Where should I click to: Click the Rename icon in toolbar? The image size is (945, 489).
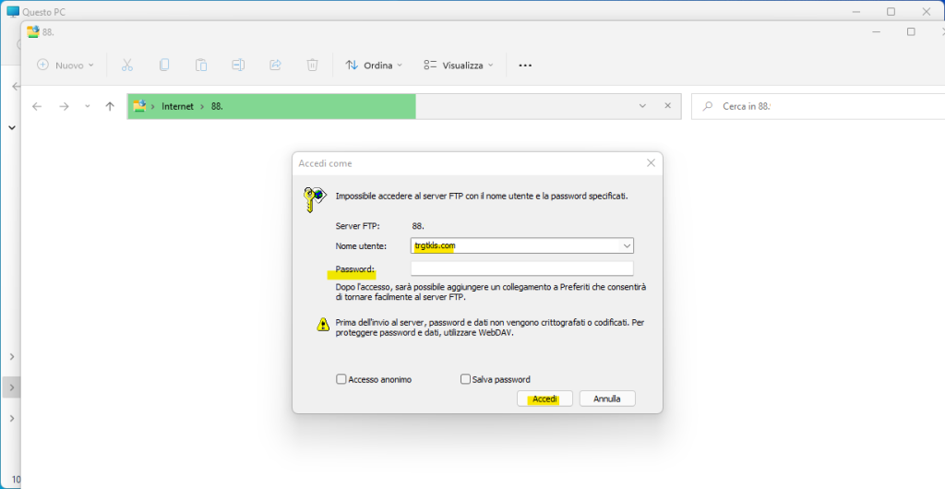click(x=238, y=66)
